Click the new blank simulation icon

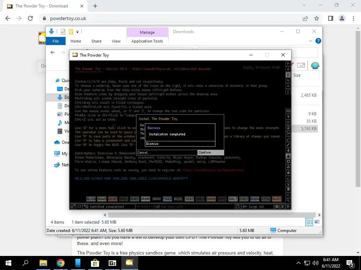pyautogui.click(x=238, y=206)
